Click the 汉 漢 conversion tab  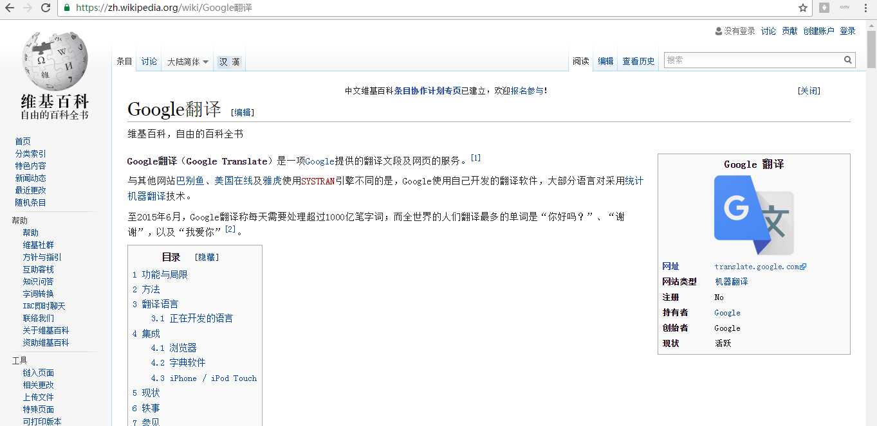point(229,62)
